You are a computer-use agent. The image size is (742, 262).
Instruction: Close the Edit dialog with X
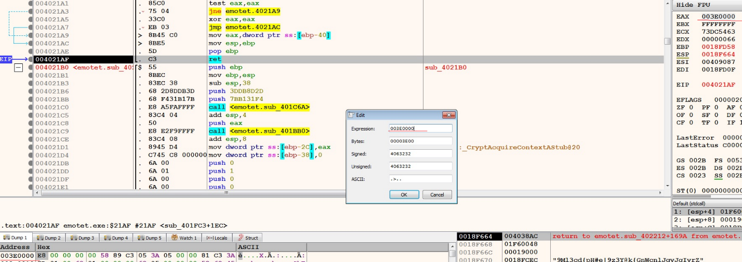tap(448, 115)
